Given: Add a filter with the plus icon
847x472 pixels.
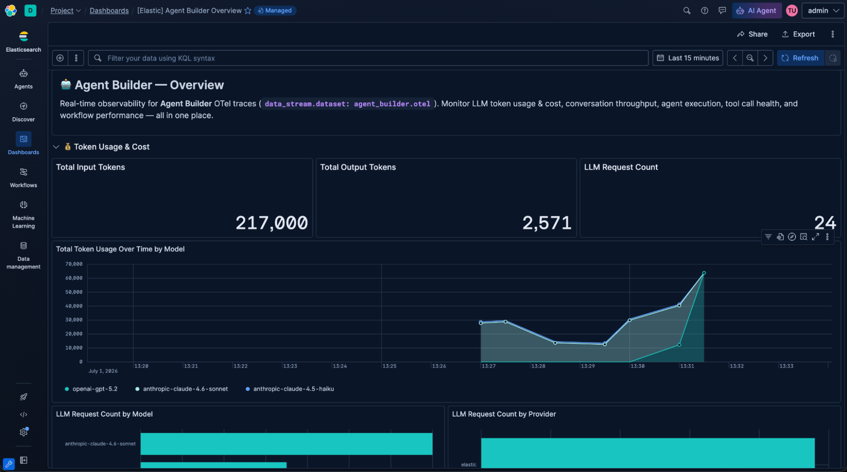Looking at the screenshot, I should [x=60, y=58].
